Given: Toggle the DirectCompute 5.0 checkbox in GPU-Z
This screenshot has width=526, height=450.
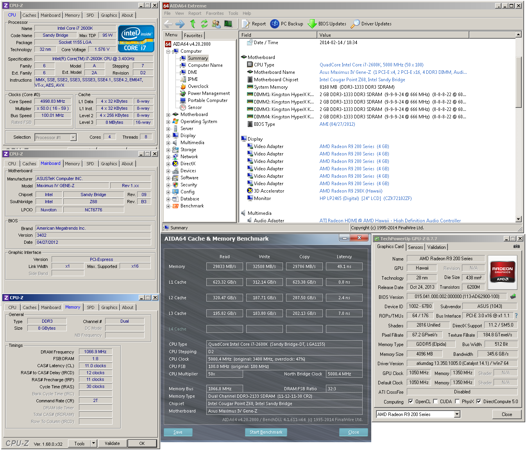Looking at the screenshot, I should [478, 401].
